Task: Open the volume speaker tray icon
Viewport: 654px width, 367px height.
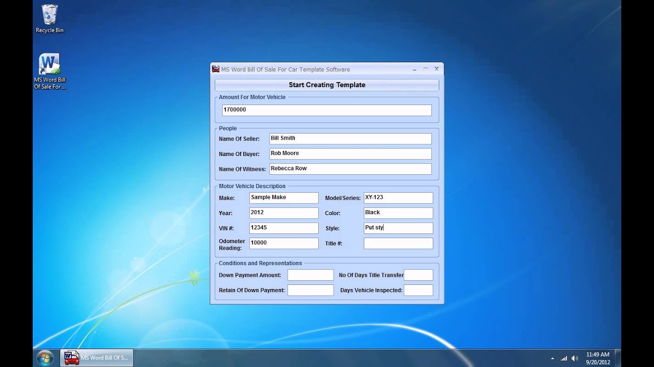Action: click(575, 358)
